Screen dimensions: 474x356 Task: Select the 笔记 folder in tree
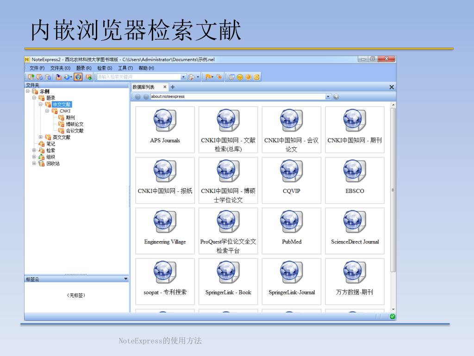pyautogui.click(x=51, y=144)
